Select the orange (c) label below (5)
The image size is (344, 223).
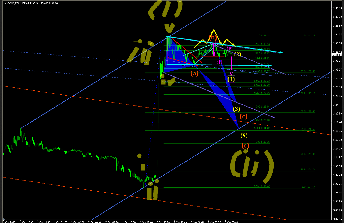[x=245, y=146]
